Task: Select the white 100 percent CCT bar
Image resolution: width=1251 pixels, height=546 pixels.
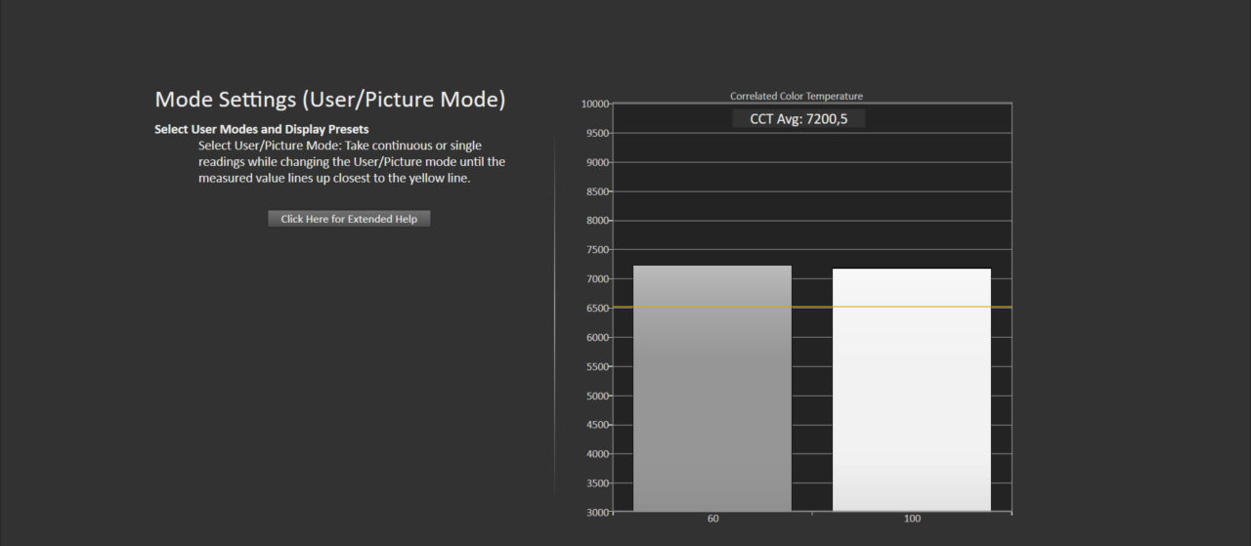Action: [x=912, y=390]
